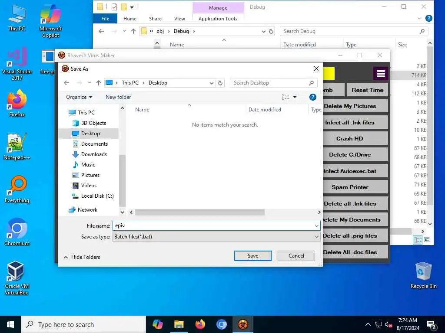Click Search Debug field in Explorer
445x333 pixels.
click(354, 31)
